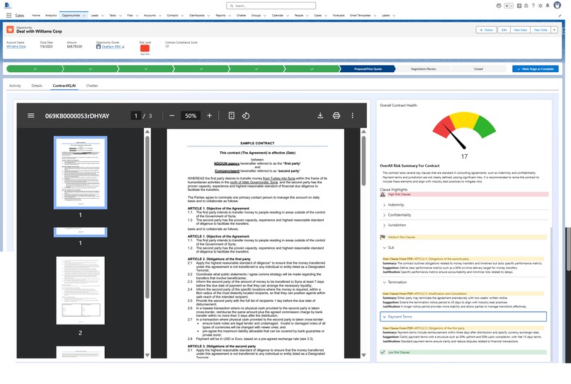The height and width of the screenshot is (384, 571).
Task: Click the Follow button
Action: (486, 30)
